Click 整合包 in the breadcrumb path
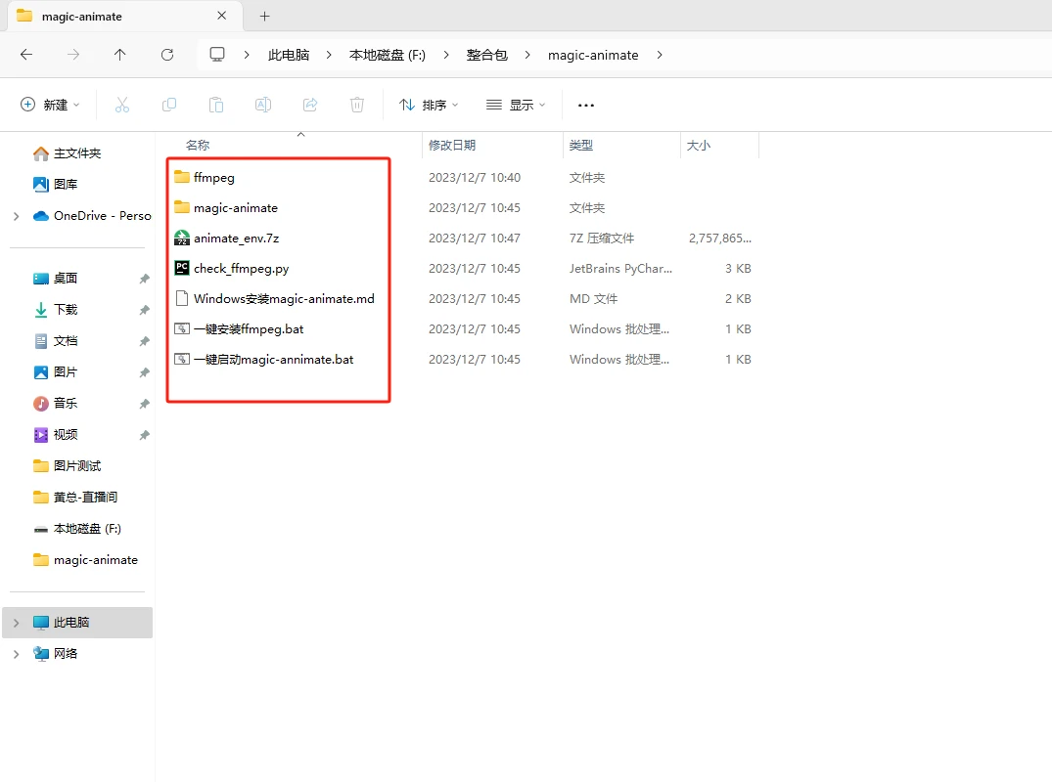 click(x=487, y=55)
